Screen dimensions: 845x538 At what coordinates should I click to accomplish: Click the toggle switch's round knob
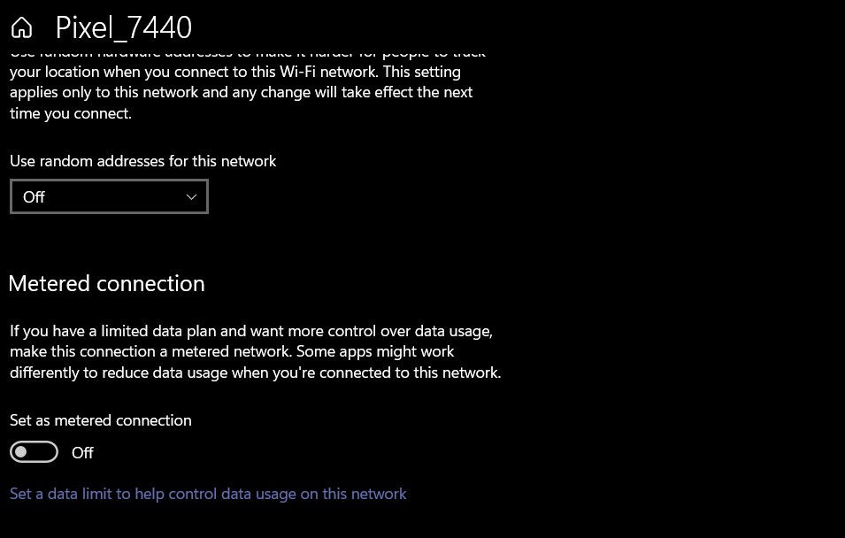coord(23,452)
